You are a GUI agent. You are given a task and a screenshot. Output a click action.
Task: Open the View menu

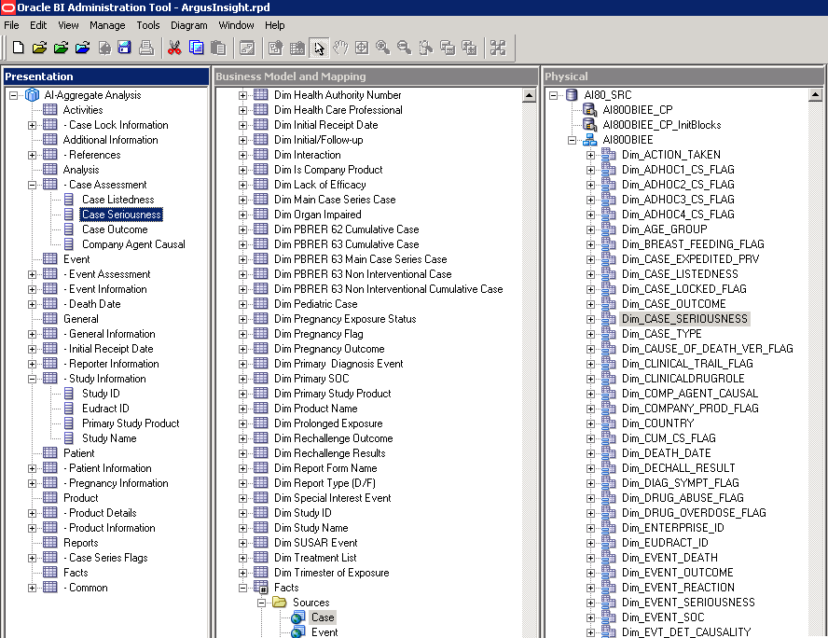click(68, 25)
